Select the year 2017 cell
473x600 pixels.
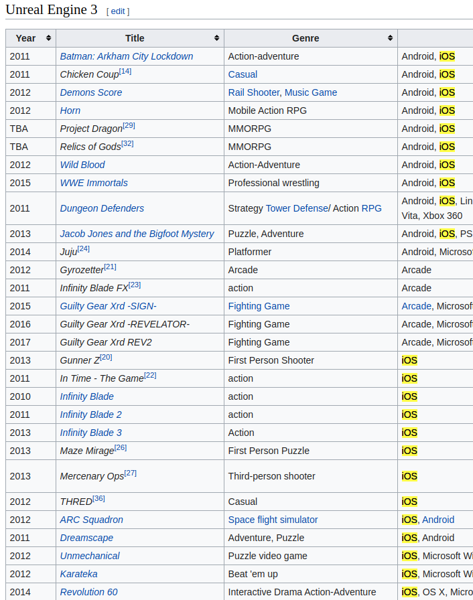pyautogui.click(x=31, y=342)
